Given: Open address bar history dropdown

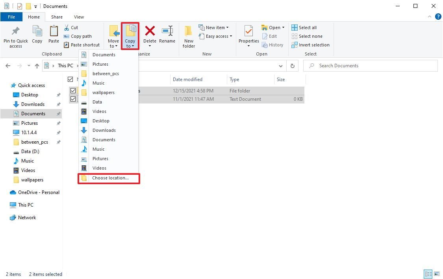Looking at the screenshot, I should [280, 66].
